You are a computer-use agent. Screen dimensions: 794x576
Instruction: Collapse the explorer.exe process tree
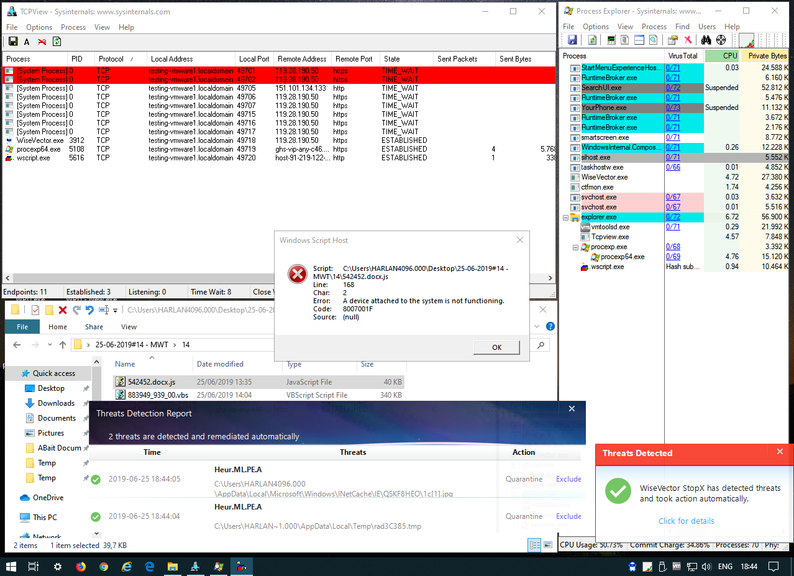tap(565, 217)
